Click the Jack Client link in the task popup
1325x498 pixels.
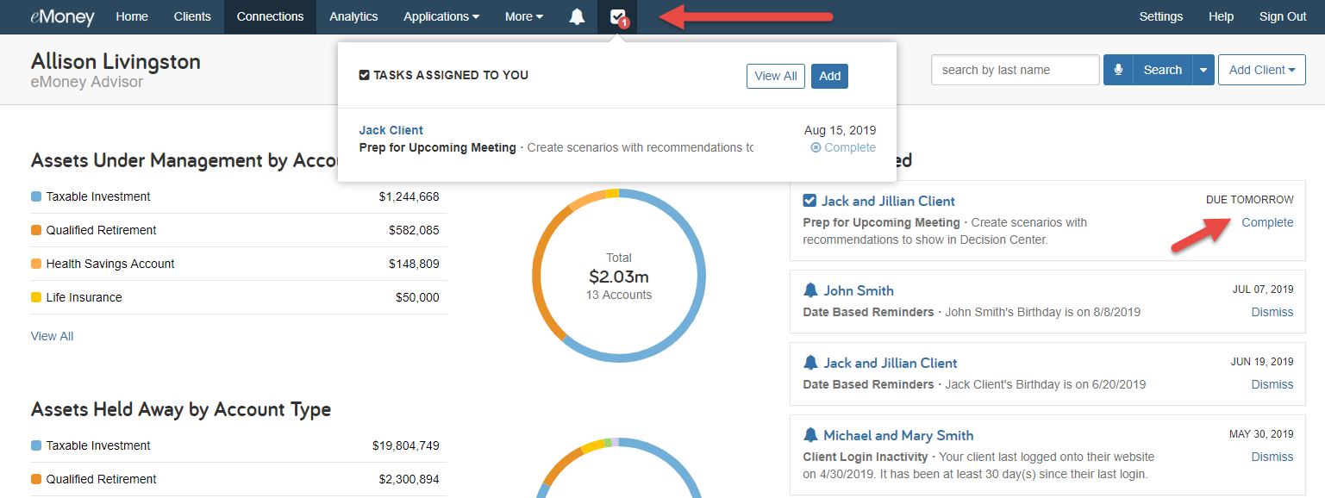391,129
